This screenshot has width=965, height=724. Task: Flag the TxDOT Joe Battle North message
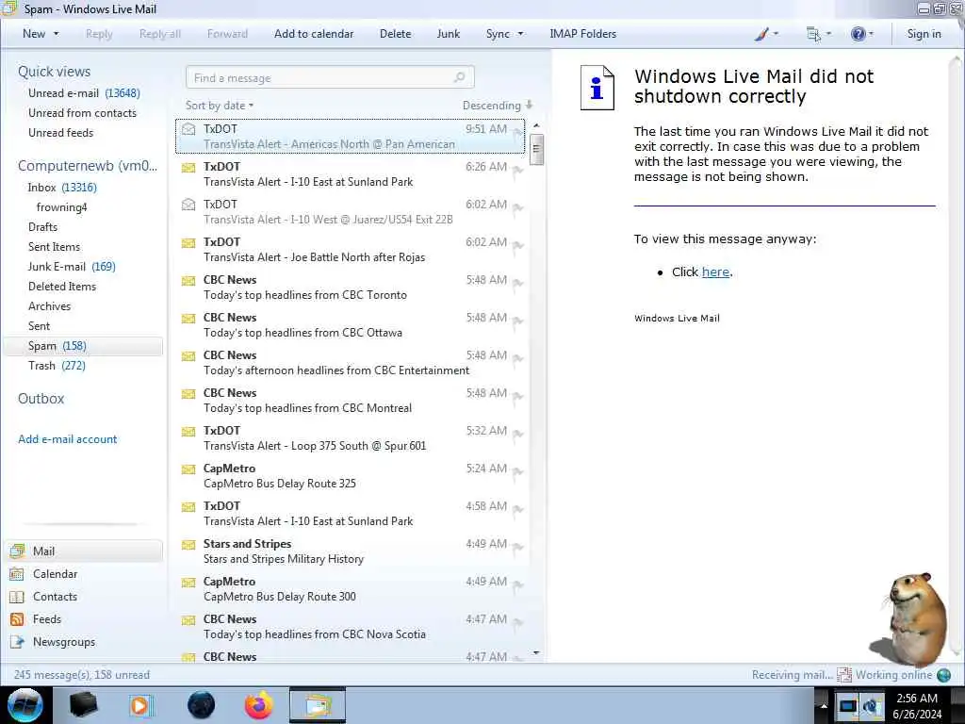[x=517, y=246]
